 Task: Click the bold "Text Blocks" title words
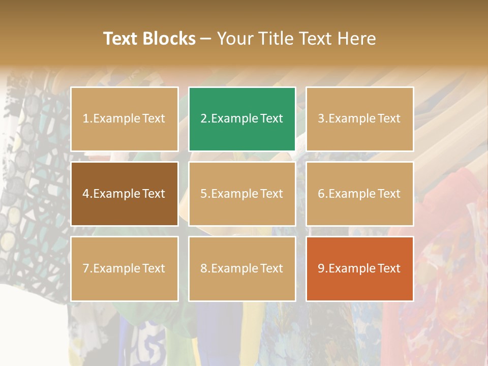coord(149,39)
